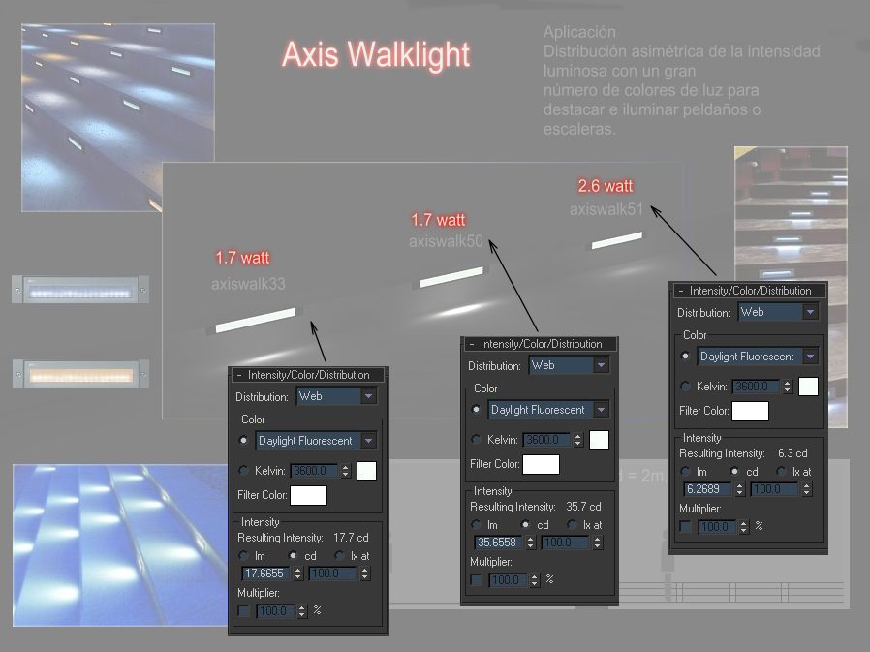
Task: Choose the lm unit radio in the 17.7 cd panel
Action: tap(243, 555)
